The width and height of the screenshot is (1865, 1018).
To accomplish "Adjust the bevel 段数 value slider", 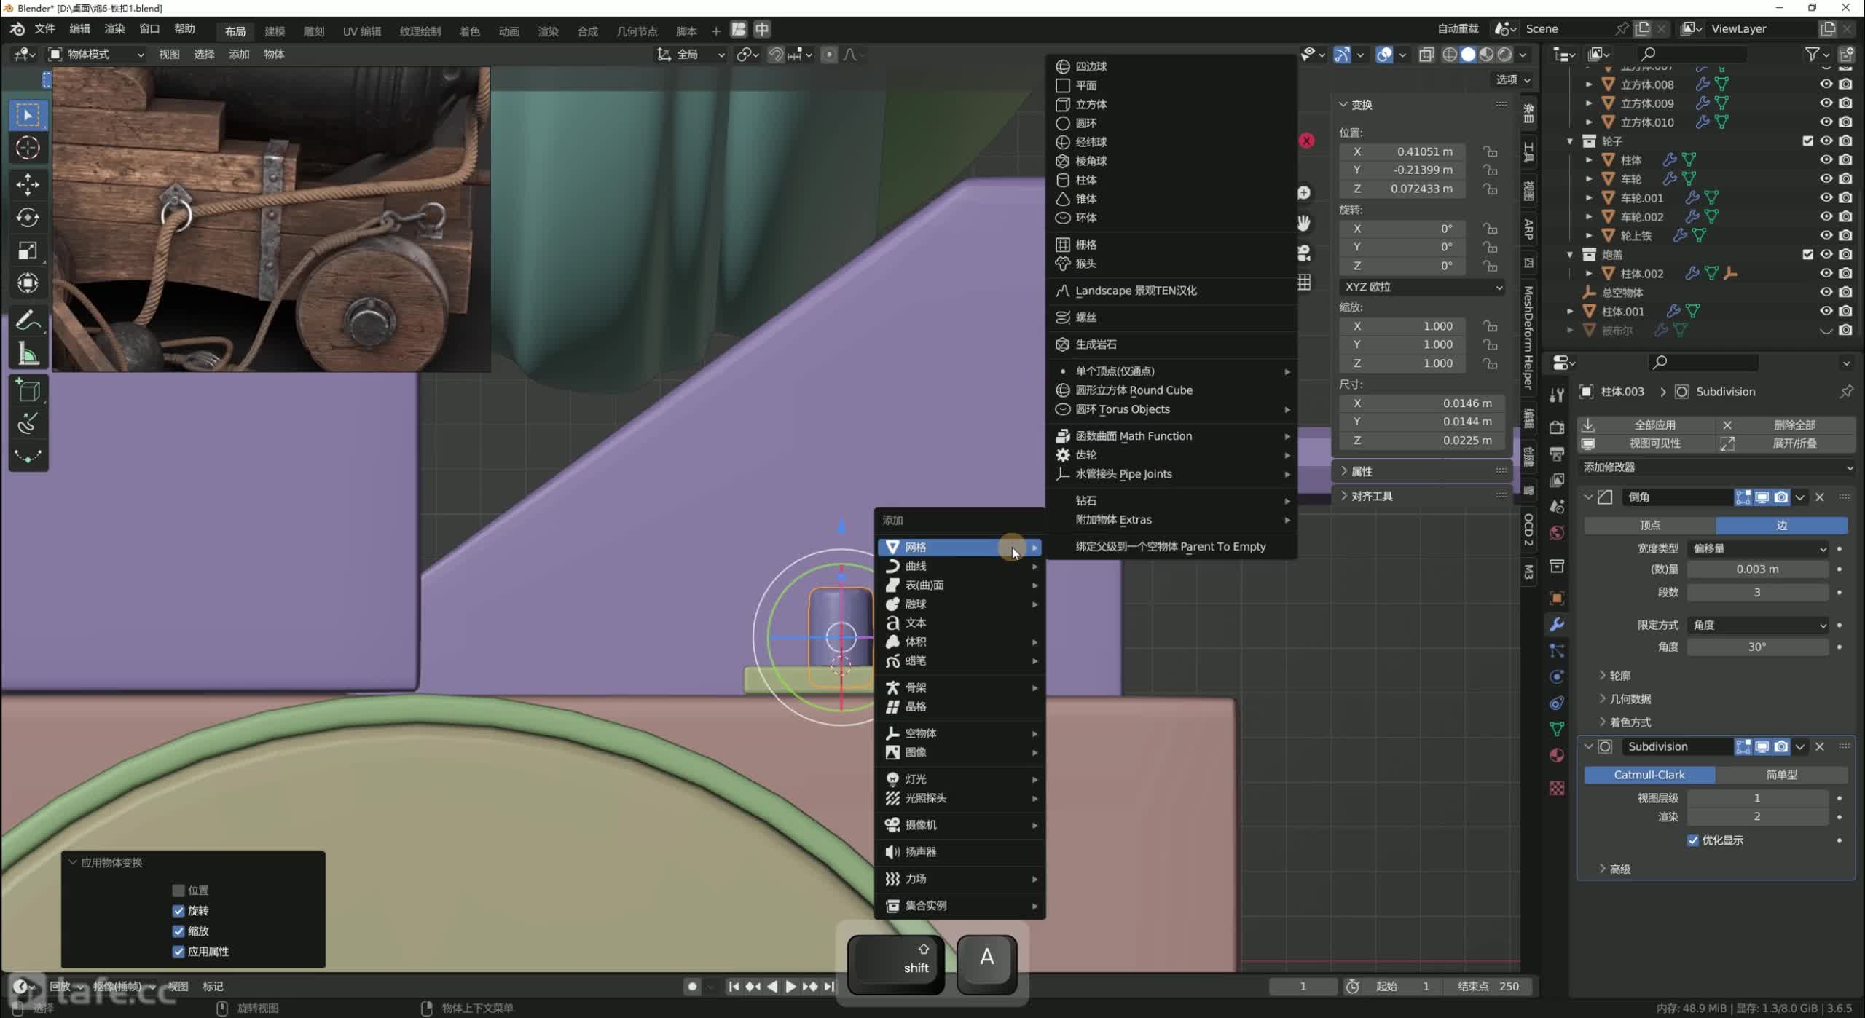I will pyautogui.click(x=1758, y=593).
